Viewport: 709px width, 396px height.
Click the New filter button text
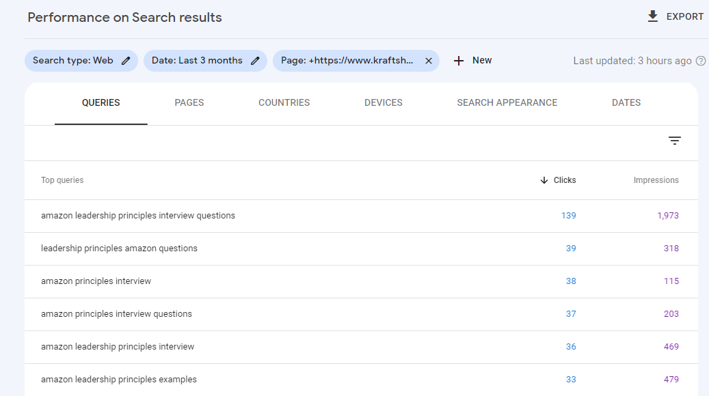482,60
